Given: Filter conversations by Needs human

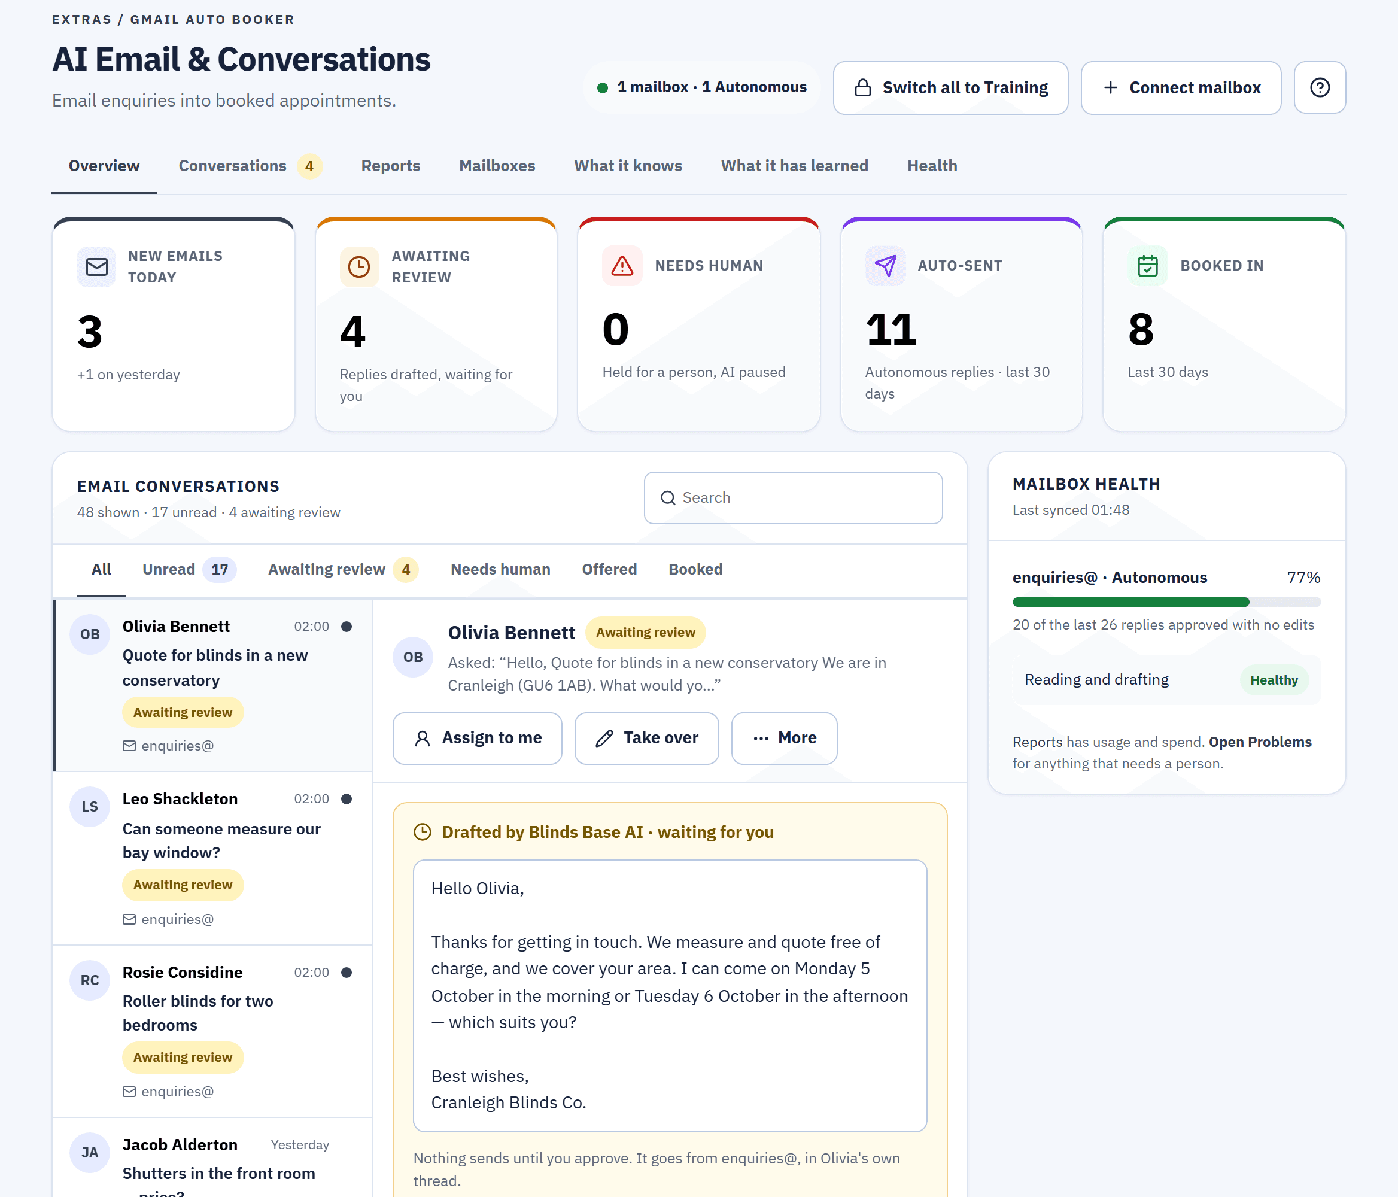Looking at the screenshot, I should tap(500, 570).
